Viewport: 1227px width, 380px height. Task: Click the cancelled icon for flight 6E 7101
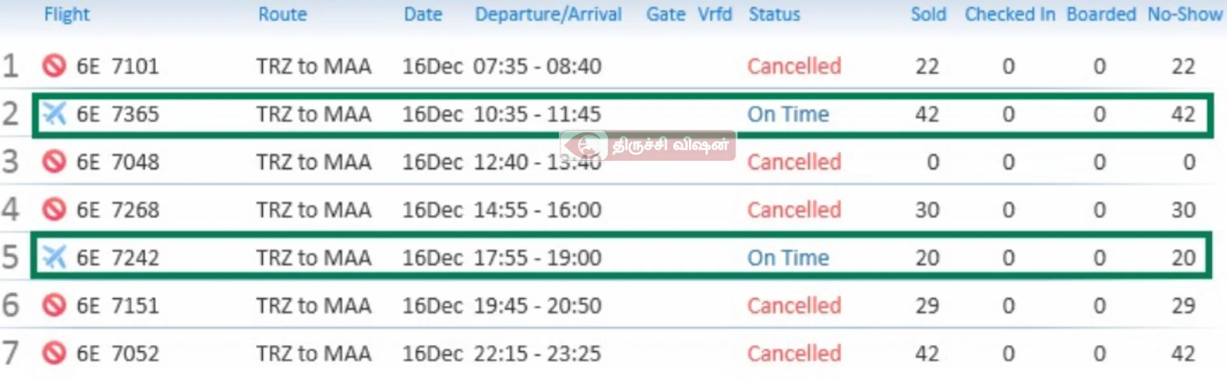(x=54, y=66)
